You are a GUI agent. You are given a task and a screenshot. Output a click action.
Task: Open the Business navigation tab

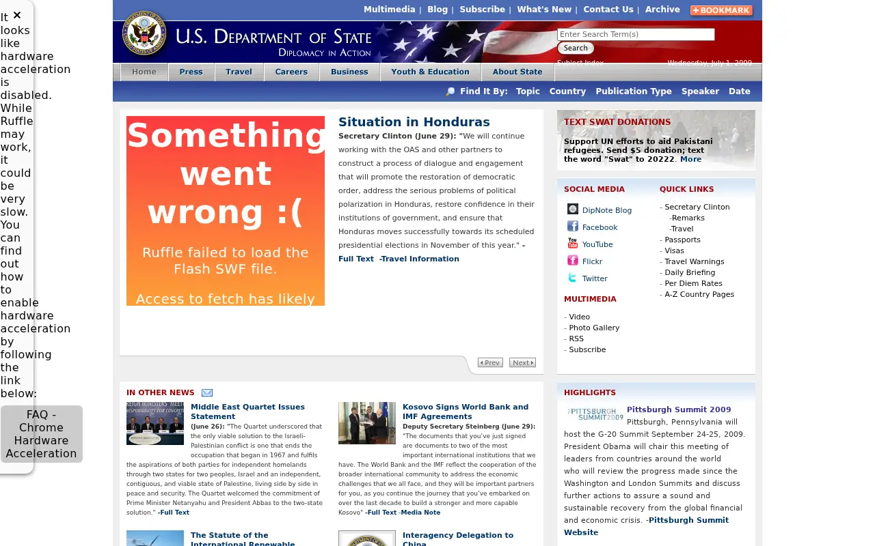point(349,72)
